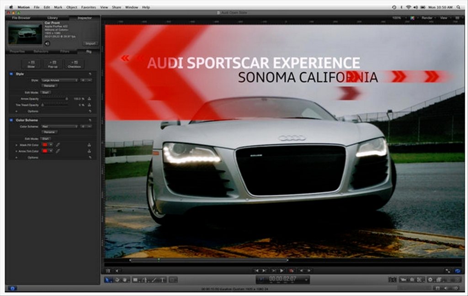Open the canvas View pop-up menu

(444, 18)
